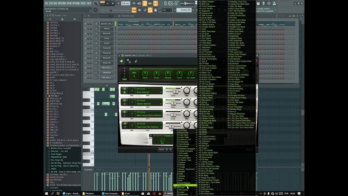The width and height of the screenshot is (348, 196).
Task: Stop playback with the stop button
Action: pyautogui.click(x=113, y=4)
